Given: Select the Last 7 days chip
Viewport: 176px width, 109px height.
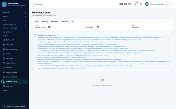Looking at the screenshot, I should click(55, 22).
